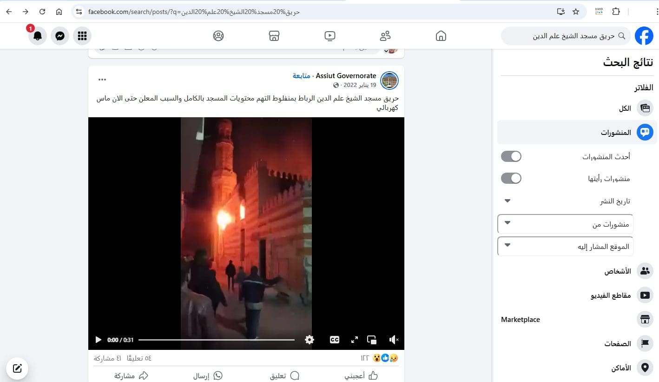The width and height of the screenshot is (659, 382).
Task: Expand video to fullscreen
Action: [355, 340]
